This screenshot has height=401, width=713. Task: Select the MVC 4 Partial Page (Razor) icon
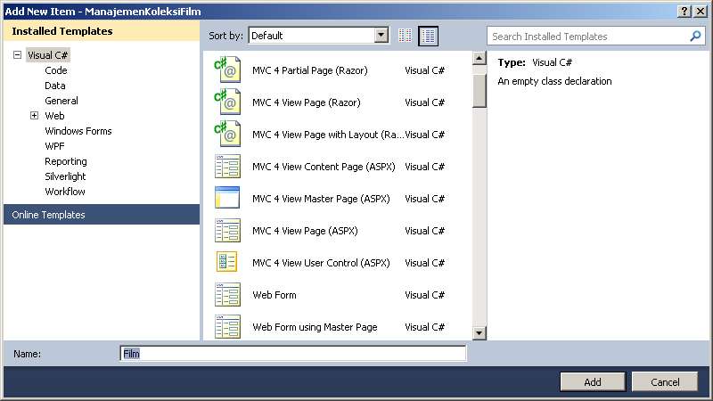[227, 70]
